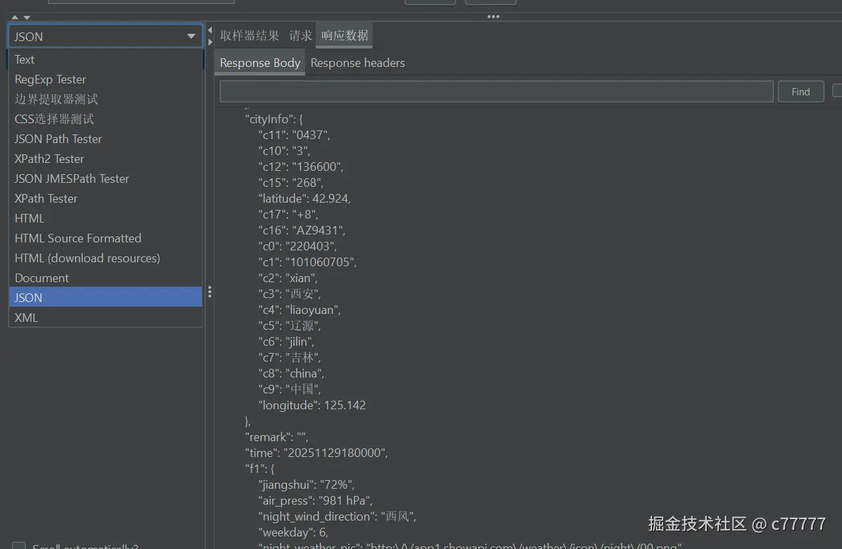Select CSS选择器测试 renderer option
The width and height of the screenshot is (842, 549).
105,119
